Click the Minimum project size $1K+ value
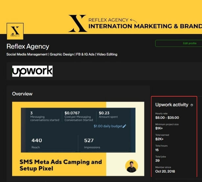This screenshot has height=182, width=202. [159, 128]
